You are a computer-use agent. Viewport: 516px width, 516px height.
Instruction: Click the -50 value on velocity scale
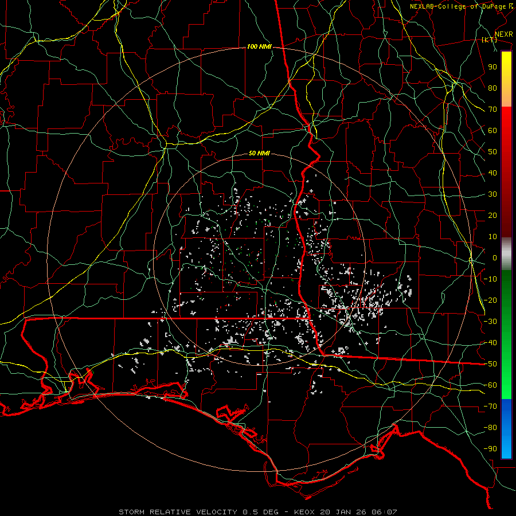(x=490, y=364)
